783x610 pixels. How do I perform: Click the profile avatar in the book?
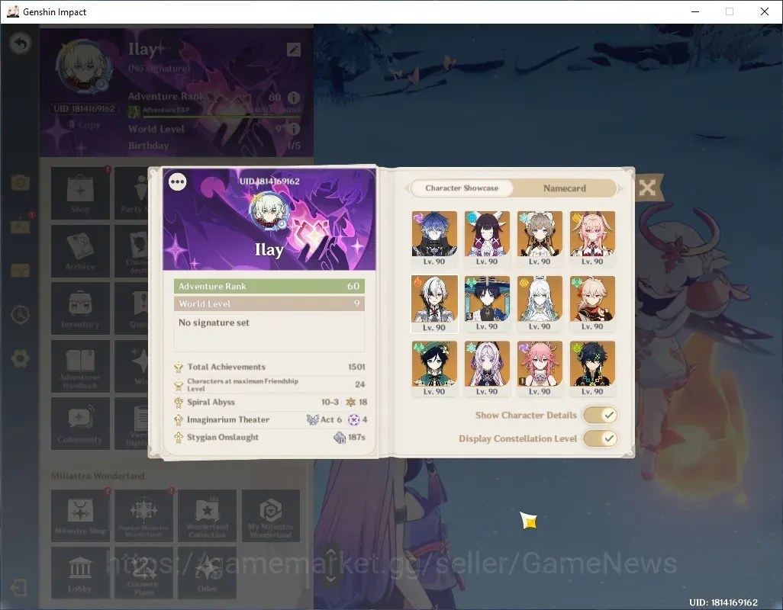point(269,211)
